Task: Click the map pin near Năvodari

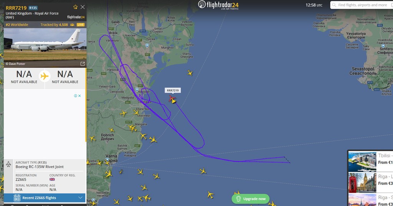Action: [137, 89]
